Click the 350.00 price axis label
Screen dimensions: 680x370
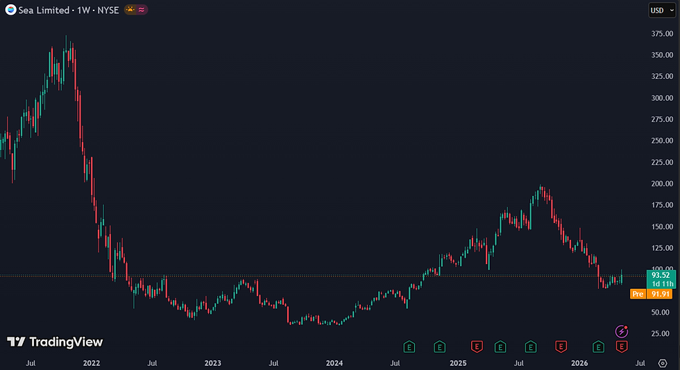tap(662, 55)
